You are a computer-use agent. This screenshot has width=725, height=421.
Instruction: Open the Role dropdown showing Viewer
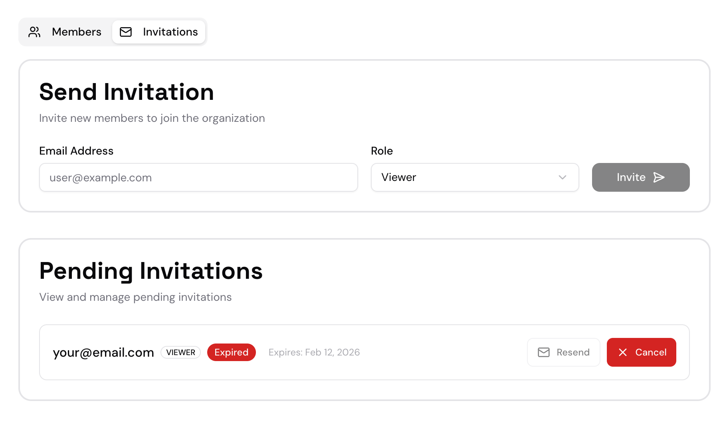pos(474,177)
